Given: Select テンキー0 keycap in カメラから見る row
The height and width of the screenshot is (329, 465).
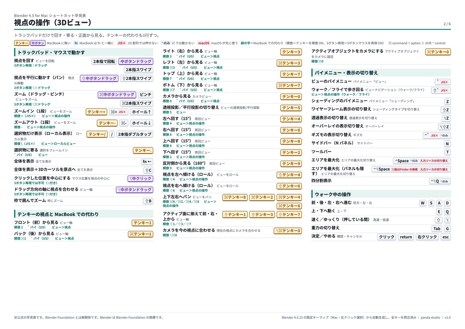Looking at the screenshot, I should 291,97.
